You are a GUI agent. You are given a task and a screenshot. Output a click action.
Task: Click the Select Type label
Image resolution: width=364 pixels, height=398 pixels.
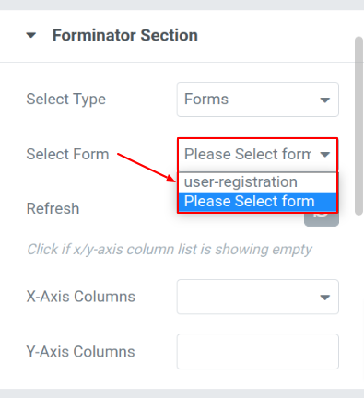click(66, 99)
